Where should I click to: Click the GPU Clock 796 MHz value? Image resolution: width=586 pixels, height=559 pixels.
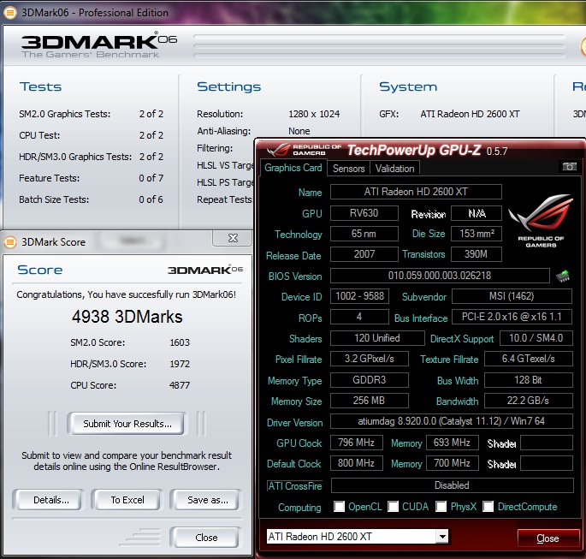[357, 443]
